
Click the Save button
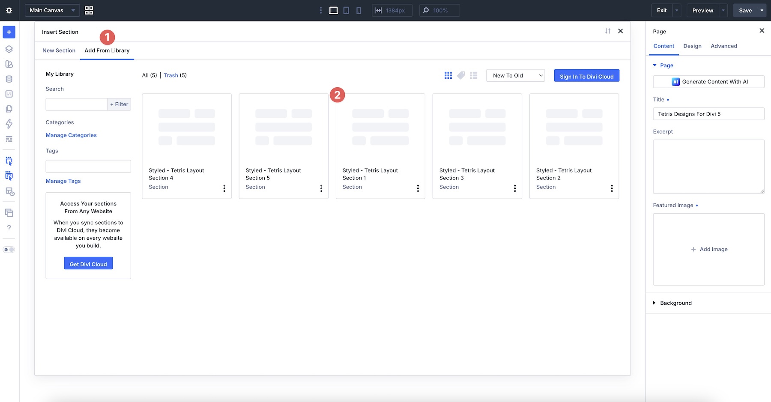coord(745,10)
